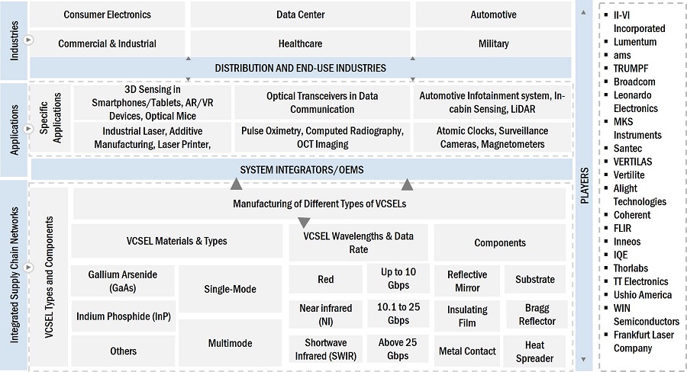
Task: Click the left upward triangle under System Integrators
Action: point(237,184)
